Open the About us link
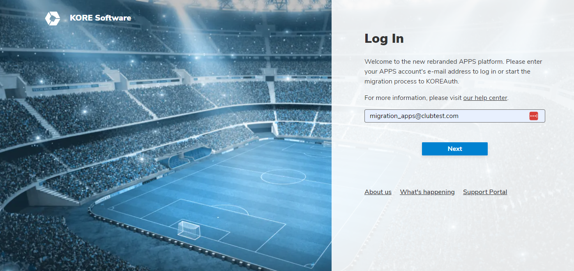Screen dimensions: 574x271 378,192
